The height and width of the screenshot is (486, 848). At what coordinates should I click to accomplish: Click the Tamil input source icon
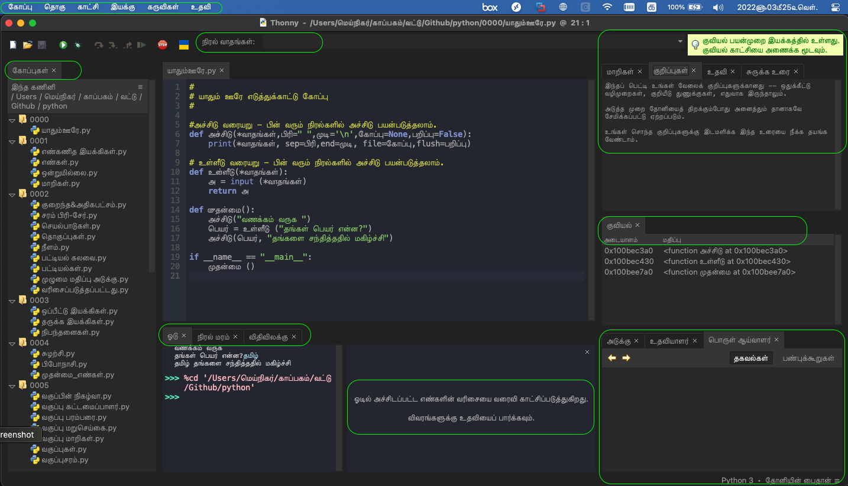651,8
